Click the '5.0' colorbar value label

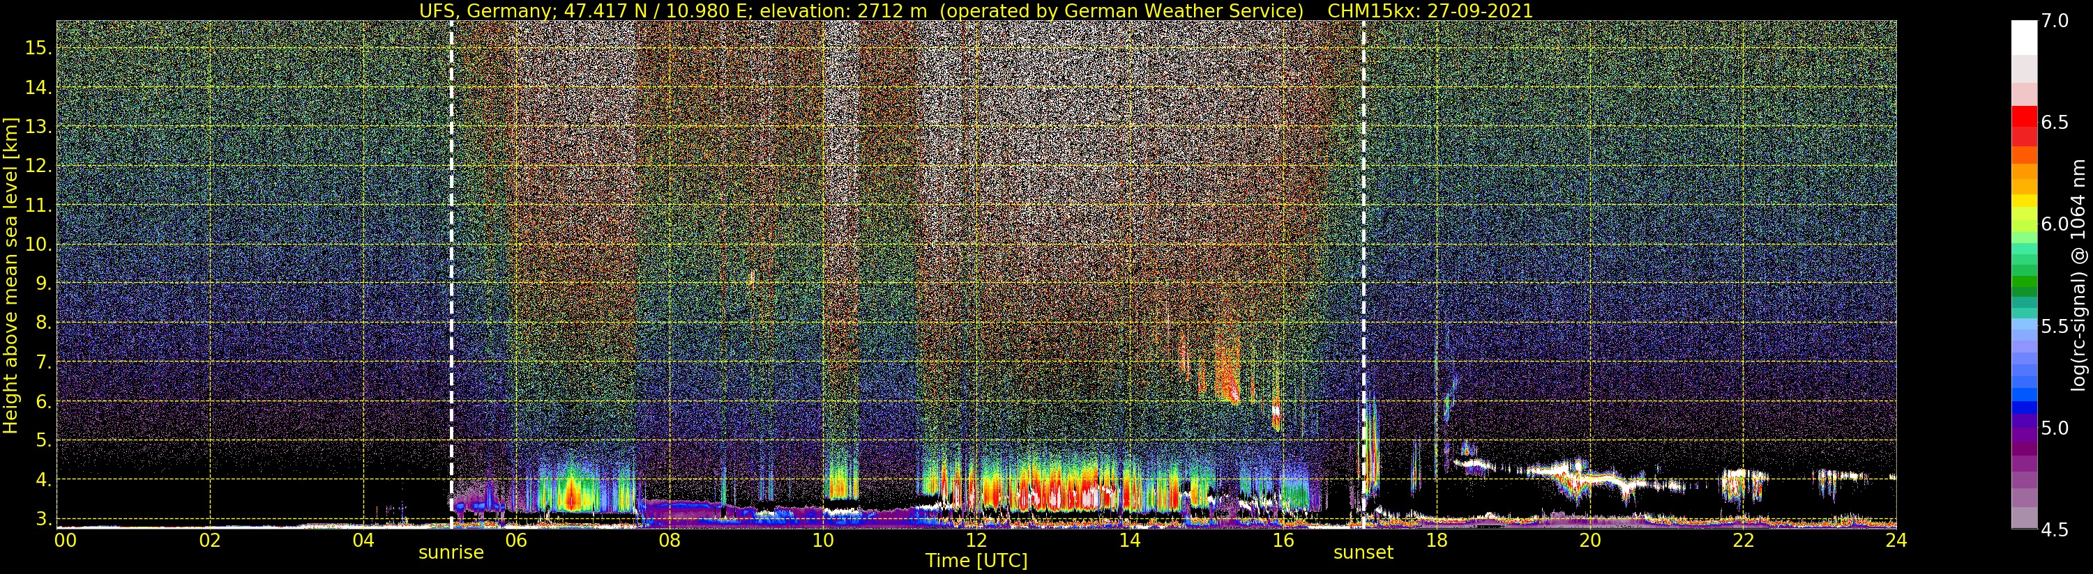2055,428
